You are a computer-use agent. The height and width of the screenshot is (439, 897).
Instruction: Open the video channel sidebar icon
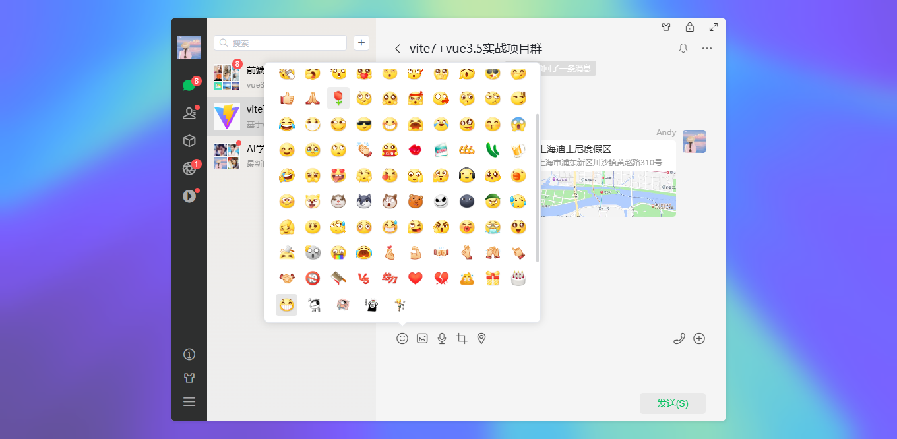coord(189,196)
